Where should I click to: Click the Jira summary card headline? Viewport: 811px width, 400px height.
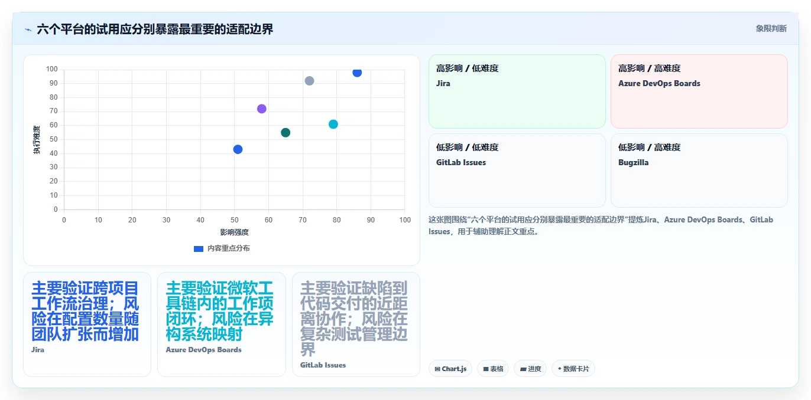[86, 312]
